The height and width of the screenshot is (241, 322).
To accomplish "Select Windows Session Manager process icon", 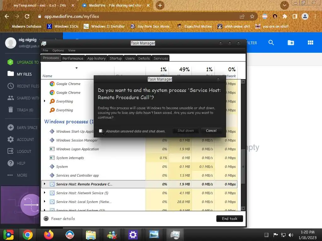I will coord(52,140).
